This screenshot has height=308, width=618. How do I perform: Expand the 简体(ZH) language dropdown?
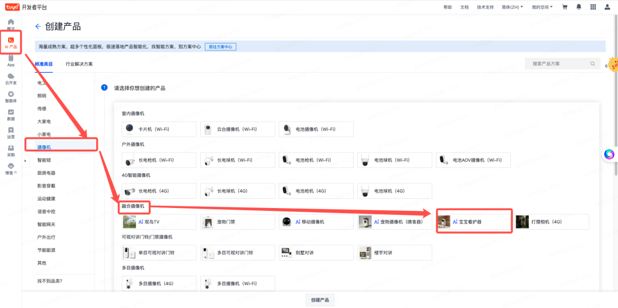[512, 7]
